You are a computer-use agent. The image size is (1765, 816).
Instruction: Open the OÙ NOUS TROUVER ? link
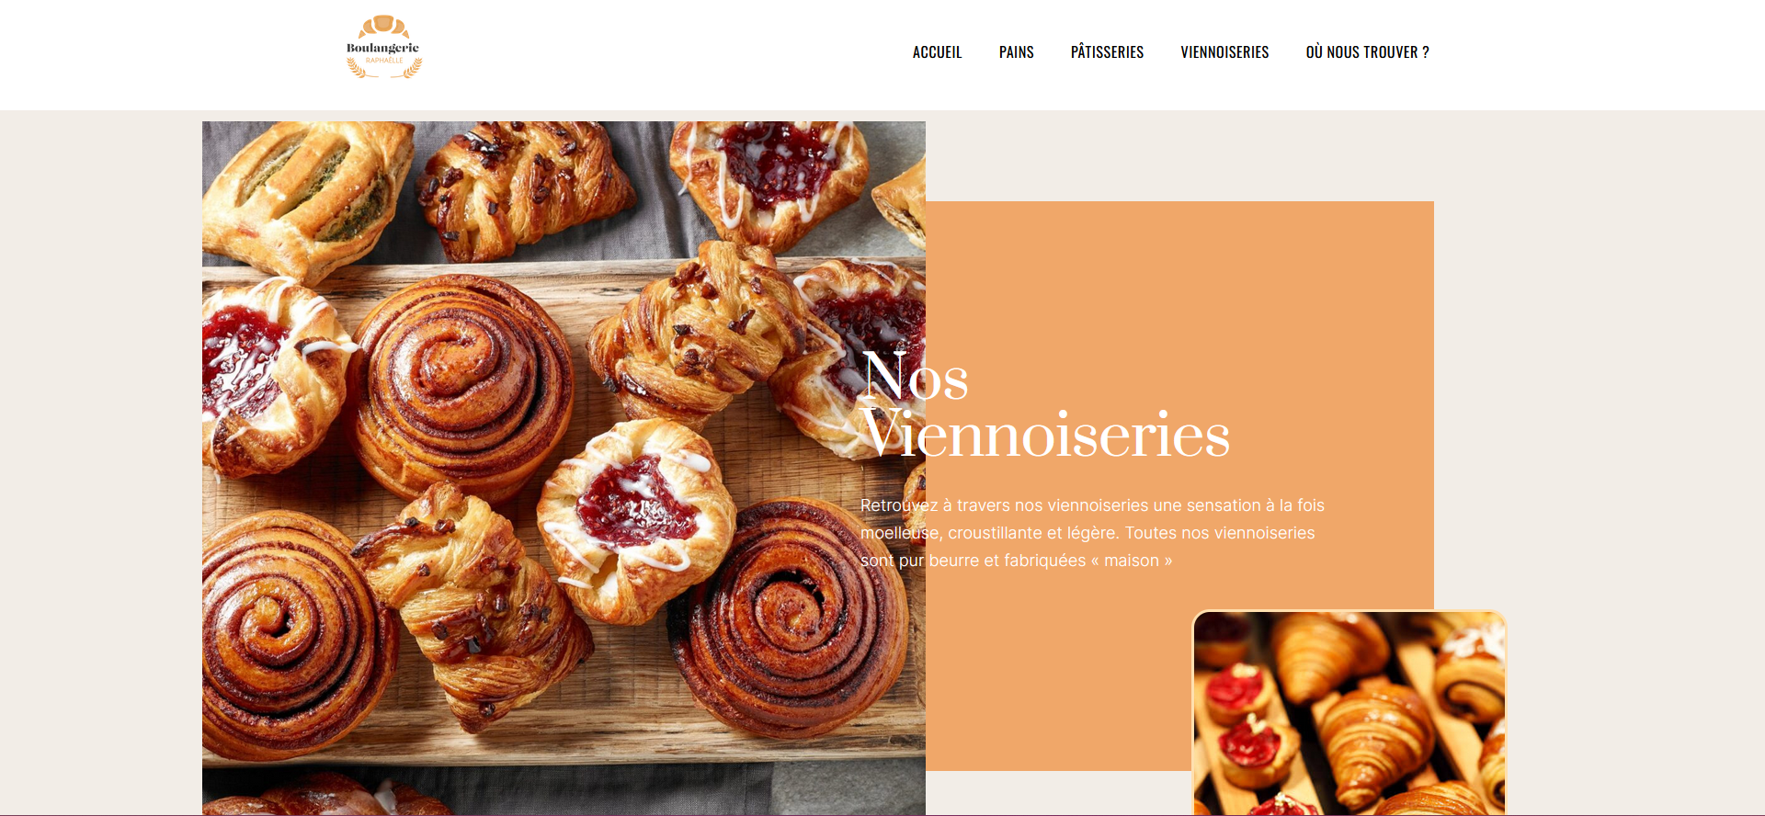coord(1367,52)
